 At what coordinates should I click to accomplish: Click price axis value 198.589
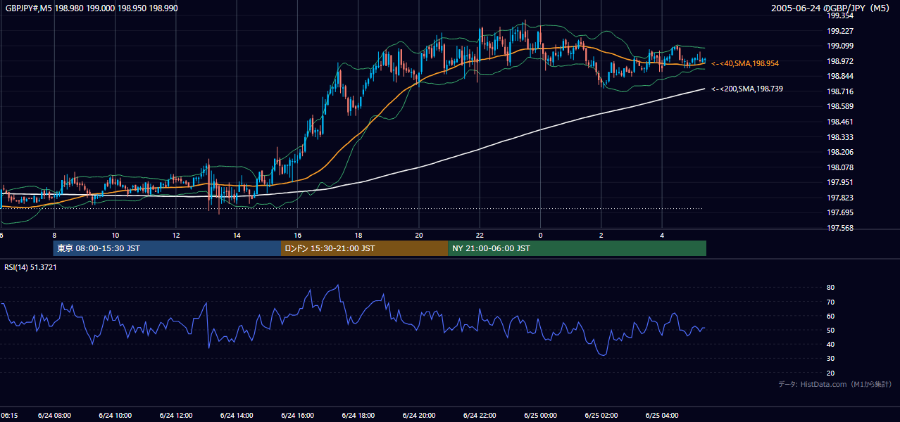click(x=840, y=106)
